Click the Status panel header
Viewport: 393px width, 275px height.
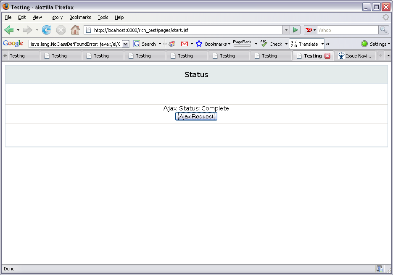196,74
